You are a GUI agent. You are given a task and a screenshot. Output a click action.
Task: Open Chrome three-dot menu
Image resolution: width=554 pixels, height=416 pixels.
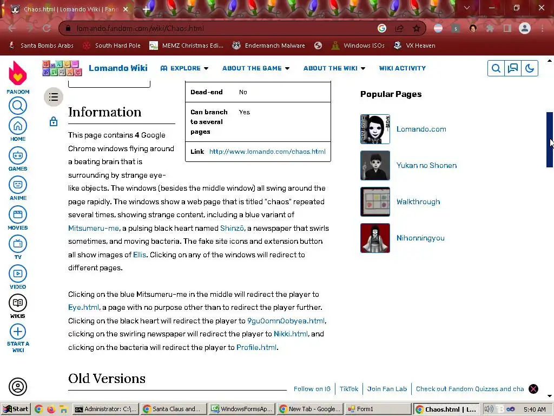(x=542, y=28)
